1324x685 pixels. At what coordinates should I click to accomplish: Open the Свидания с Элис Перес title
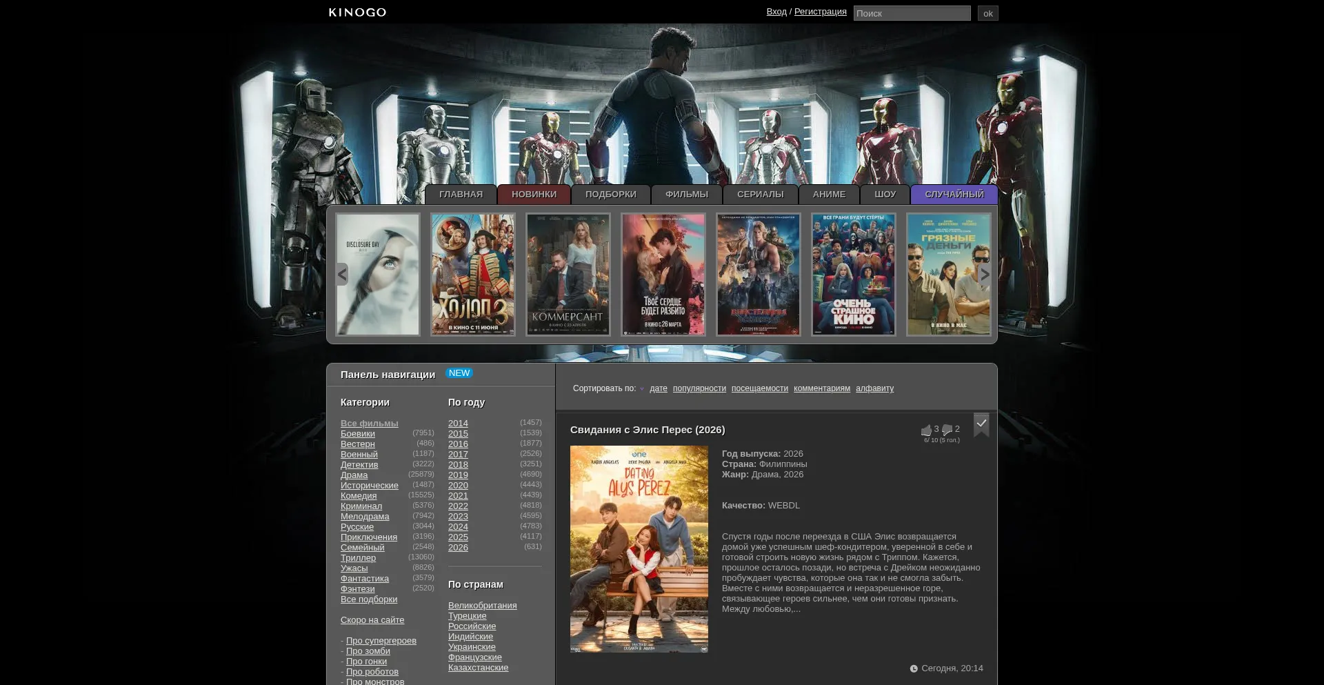(x=648, y=430)
